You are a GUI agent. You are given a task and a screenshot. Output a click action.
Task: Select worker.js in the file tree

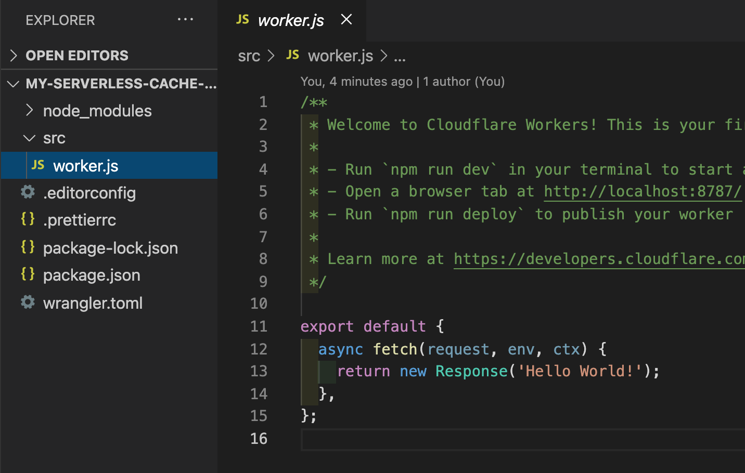point(109,165)
